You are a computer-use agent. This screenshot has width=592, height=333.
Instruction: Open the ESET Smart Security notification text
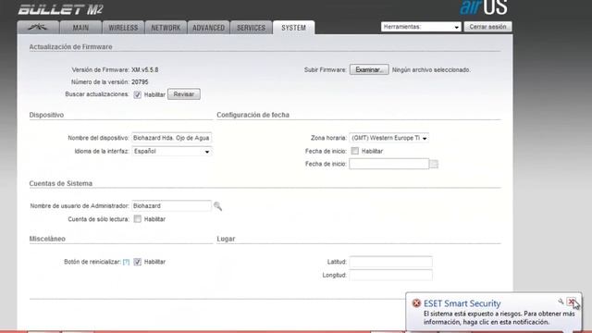point(499,318)
